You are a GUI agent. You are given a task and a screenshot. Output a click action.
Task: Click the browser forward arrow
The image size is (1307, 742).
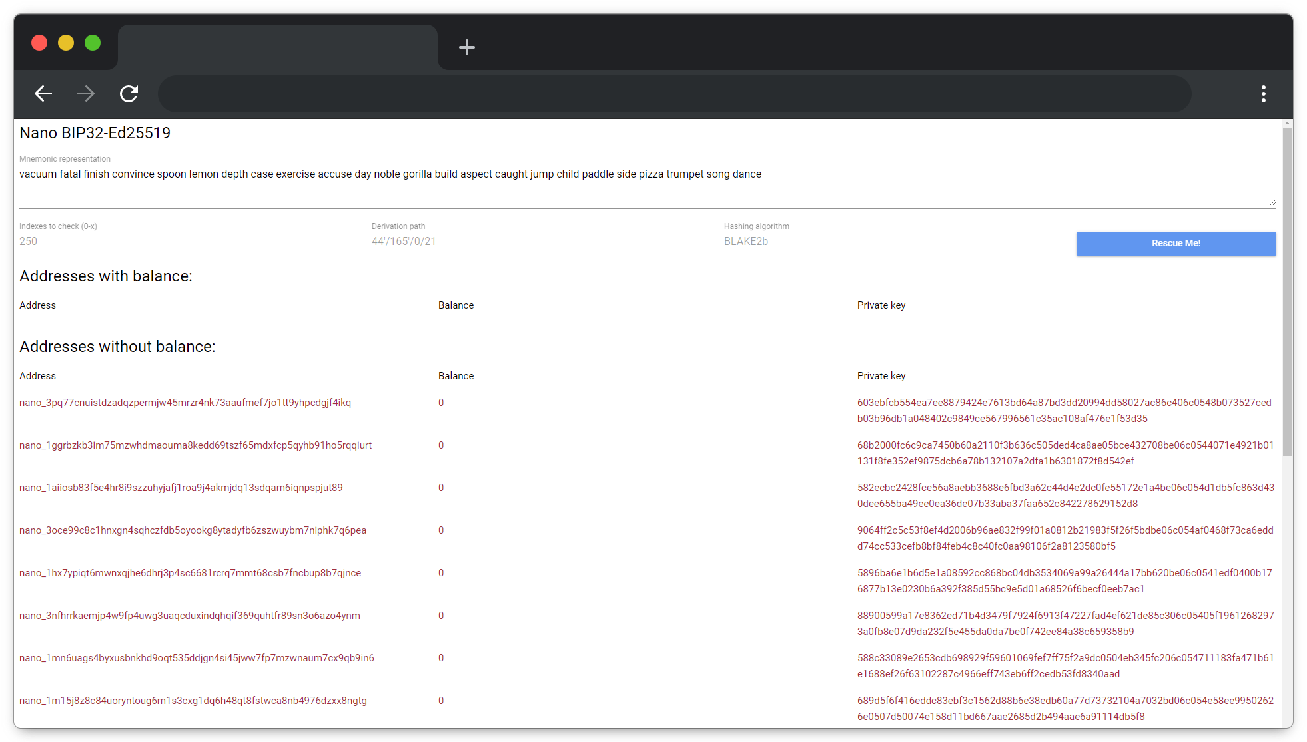coord(86,94)
